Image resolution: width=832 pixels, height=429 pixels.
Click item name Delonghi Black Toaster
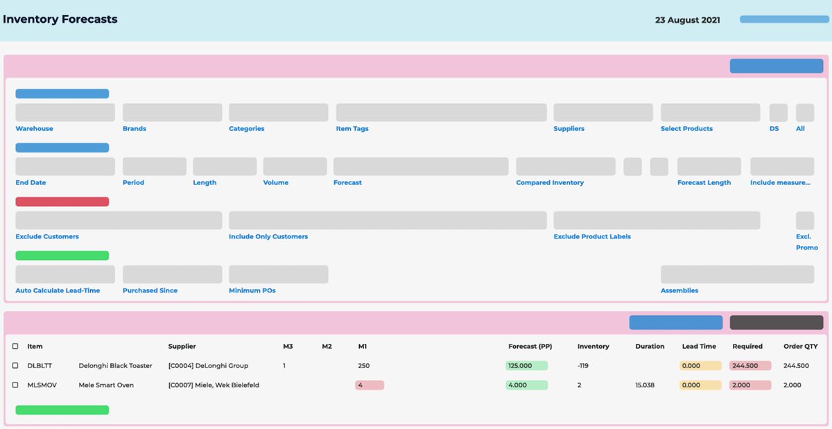click(115, 365)
